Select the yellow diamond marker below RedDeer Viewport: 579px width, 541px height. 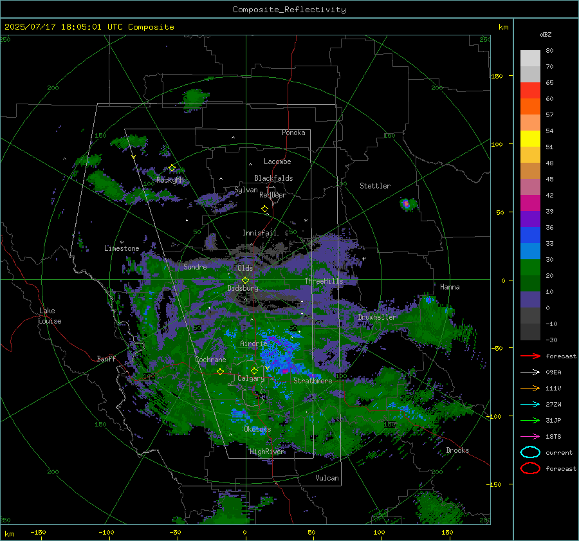click(x=264, y=209)
